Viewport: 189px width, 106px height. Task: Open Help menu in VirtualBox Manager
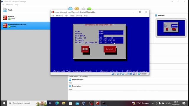[17, 5]
